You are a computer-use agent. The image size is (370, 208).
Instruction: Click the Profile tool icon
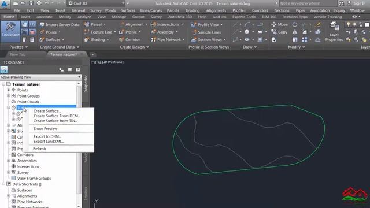point(121,32)
